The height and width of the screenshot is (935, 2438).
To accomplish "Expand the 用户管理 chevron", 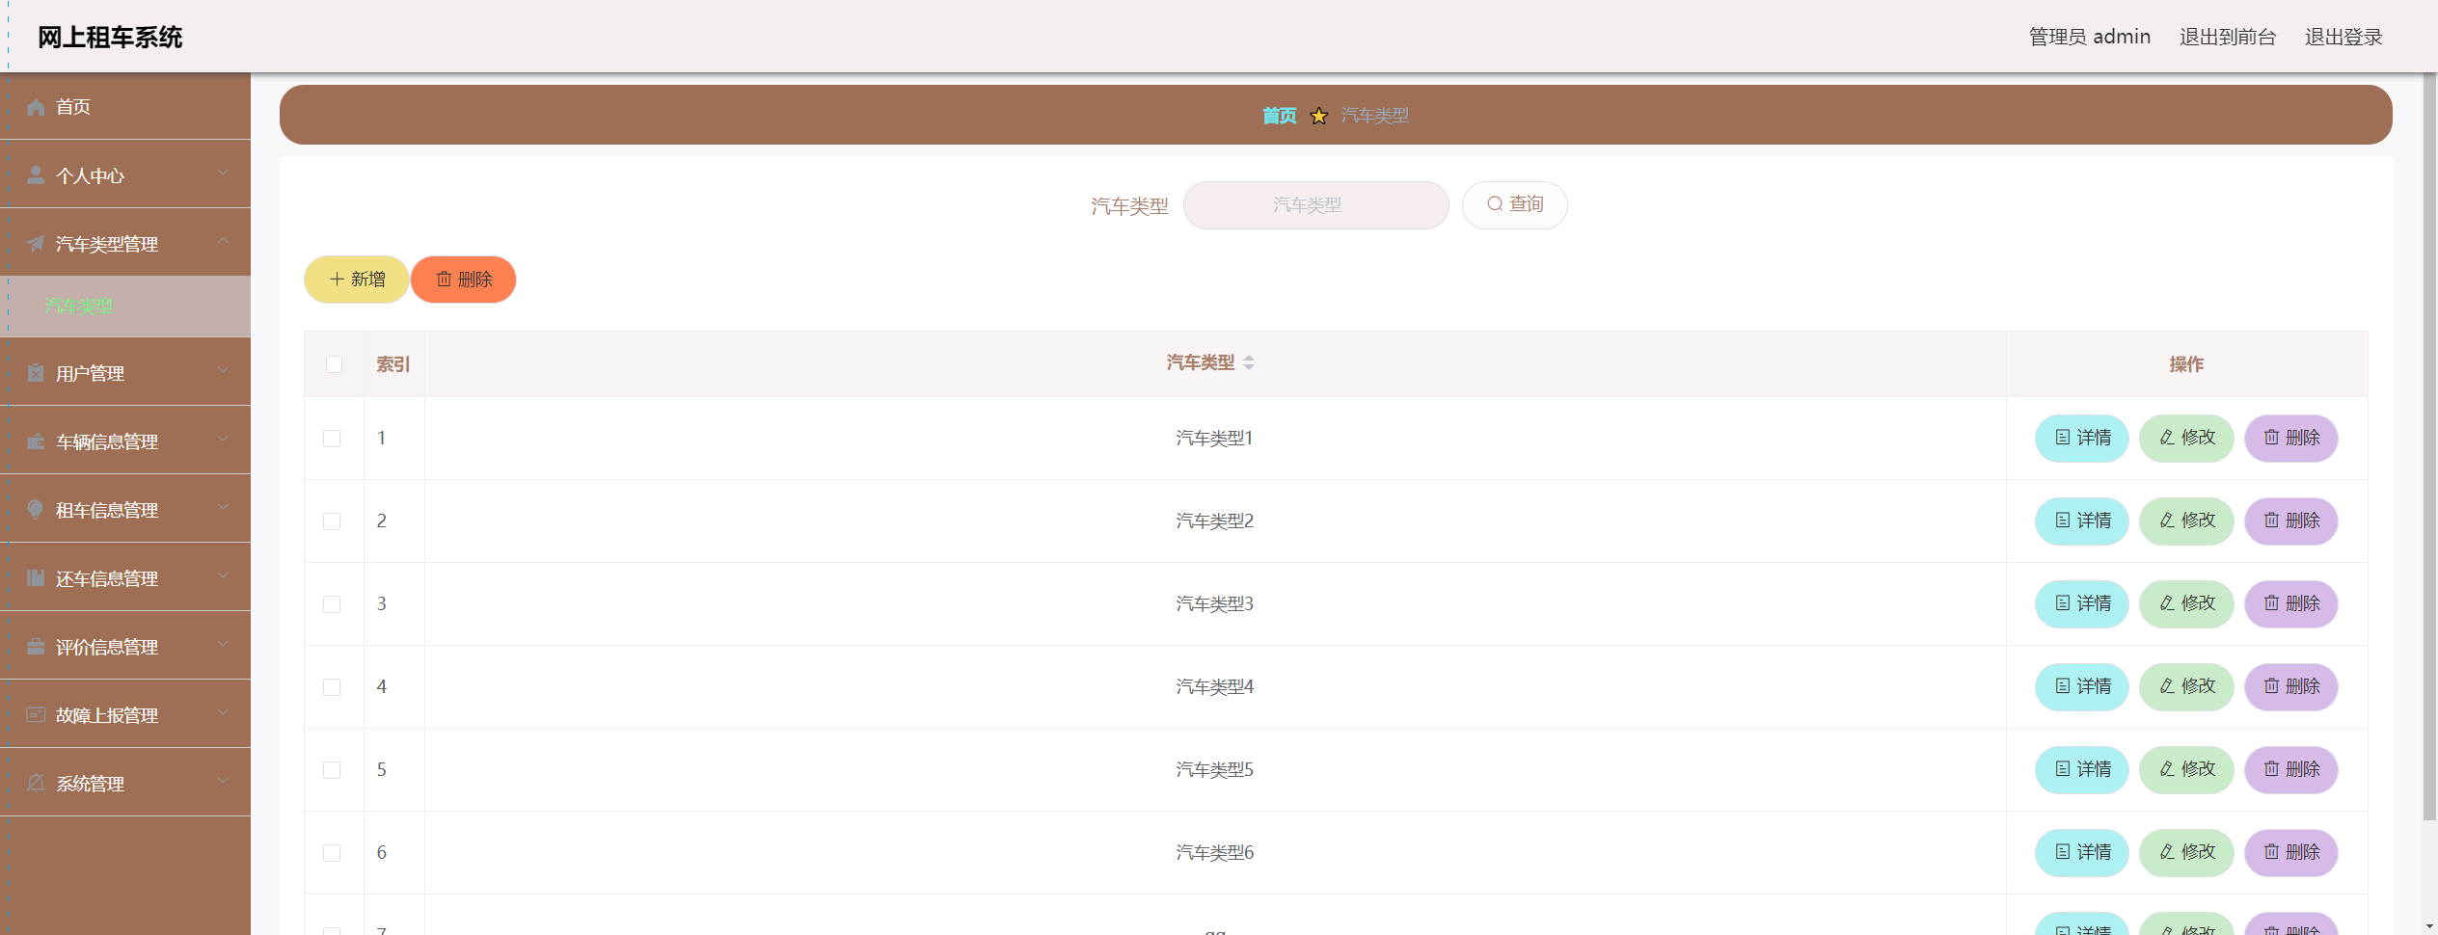I will click(x=223, y=370).
